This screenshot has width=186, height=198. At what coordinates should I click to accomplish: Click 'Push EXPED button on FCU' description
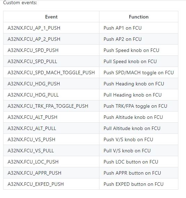coord(134,184)
